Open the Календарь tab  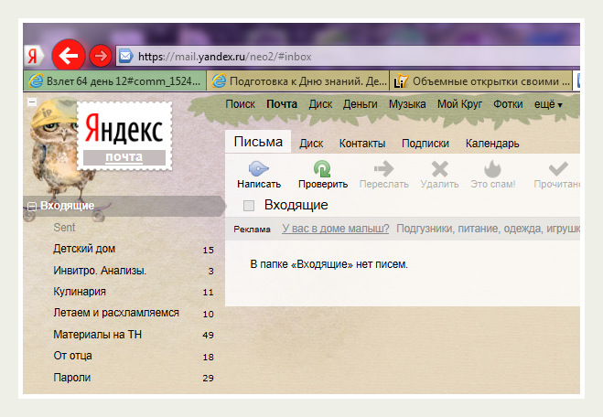492,144
